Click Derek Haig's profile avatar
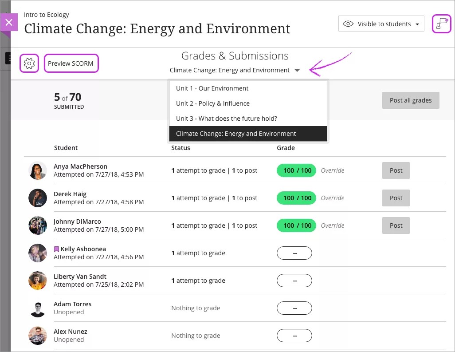This screenshot has height=352, width=455. click(x=38, y=198)
